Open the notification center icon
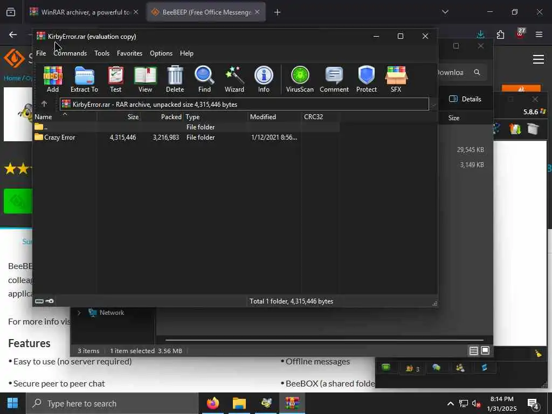Screen dimensions: 552x414 click(x=533, y=404)
